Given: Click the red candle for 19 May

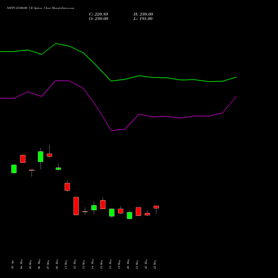Looking at the screenshot, I should click(x=121, y=211).
